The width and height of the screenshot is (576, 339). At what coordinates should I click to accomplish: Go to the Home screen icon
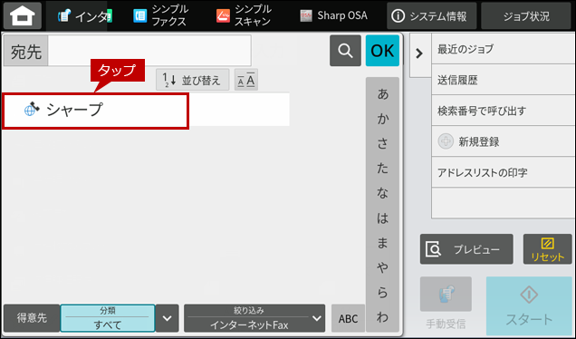point(23,15)
